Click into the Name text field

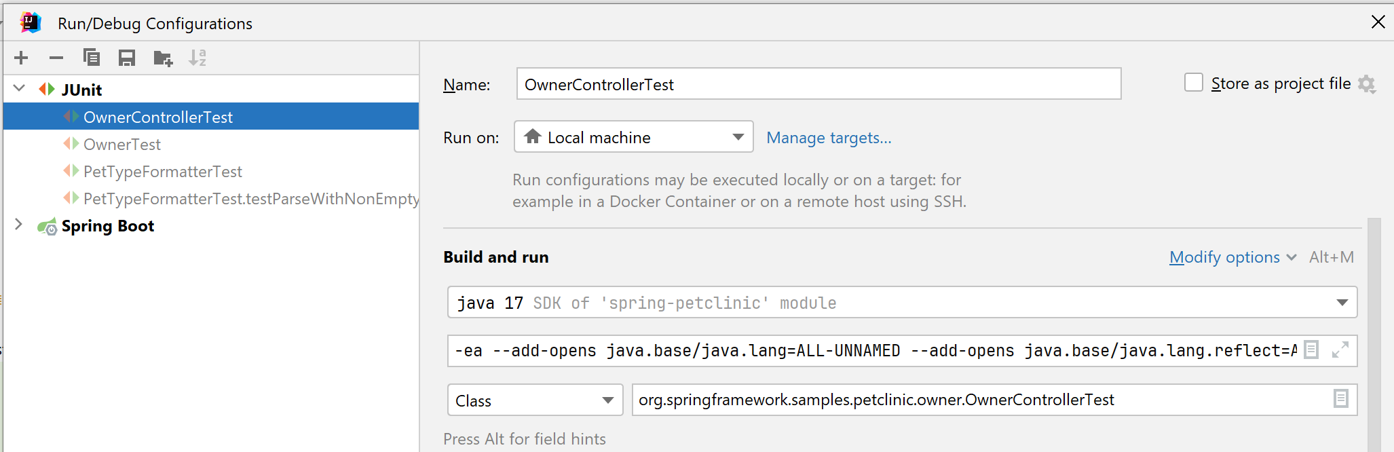click(818, 84)
